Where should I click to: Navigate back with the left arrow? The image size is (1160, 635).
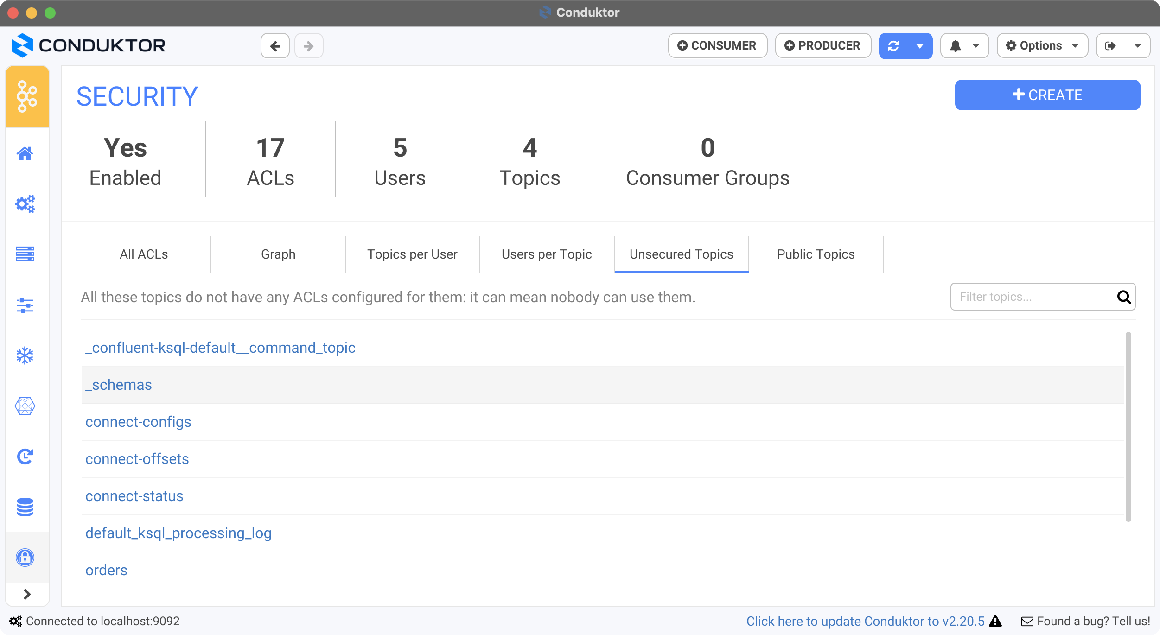coord(275,46)
